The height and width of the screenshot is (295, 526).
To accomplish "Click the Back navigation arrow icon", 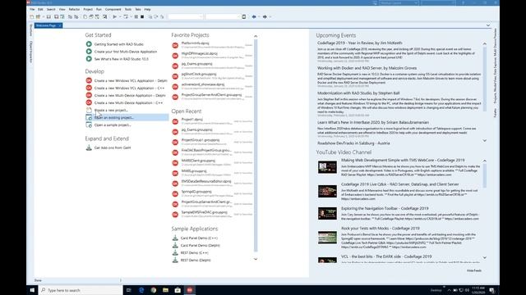I will point(254,16).
